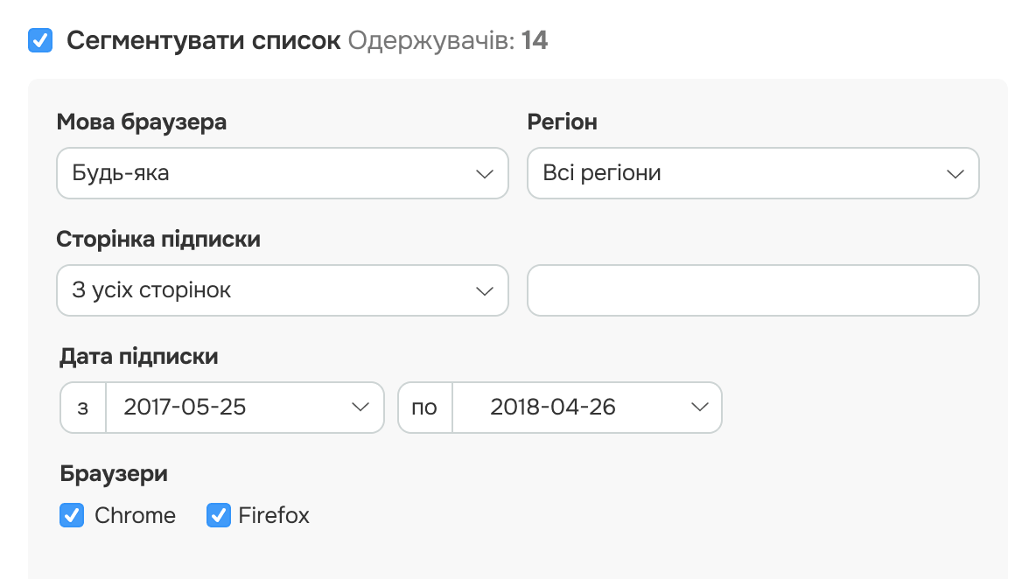
Task: Click the "з" prefix of start date
Action: click(x=83, y=408)
